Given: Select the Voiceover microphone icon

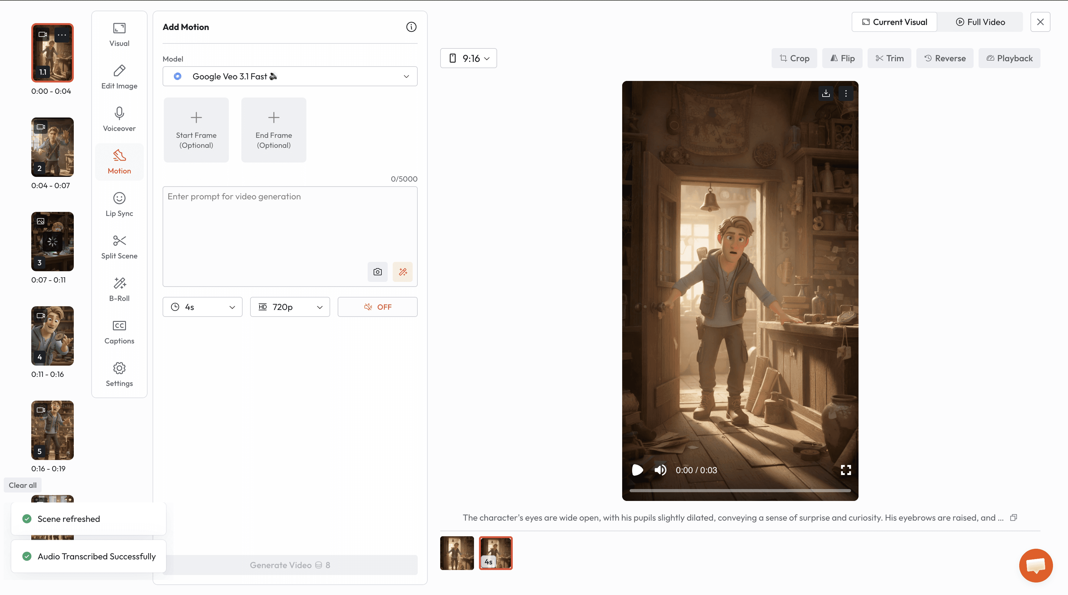Looking at the screenshot, I should click(119, 113).
